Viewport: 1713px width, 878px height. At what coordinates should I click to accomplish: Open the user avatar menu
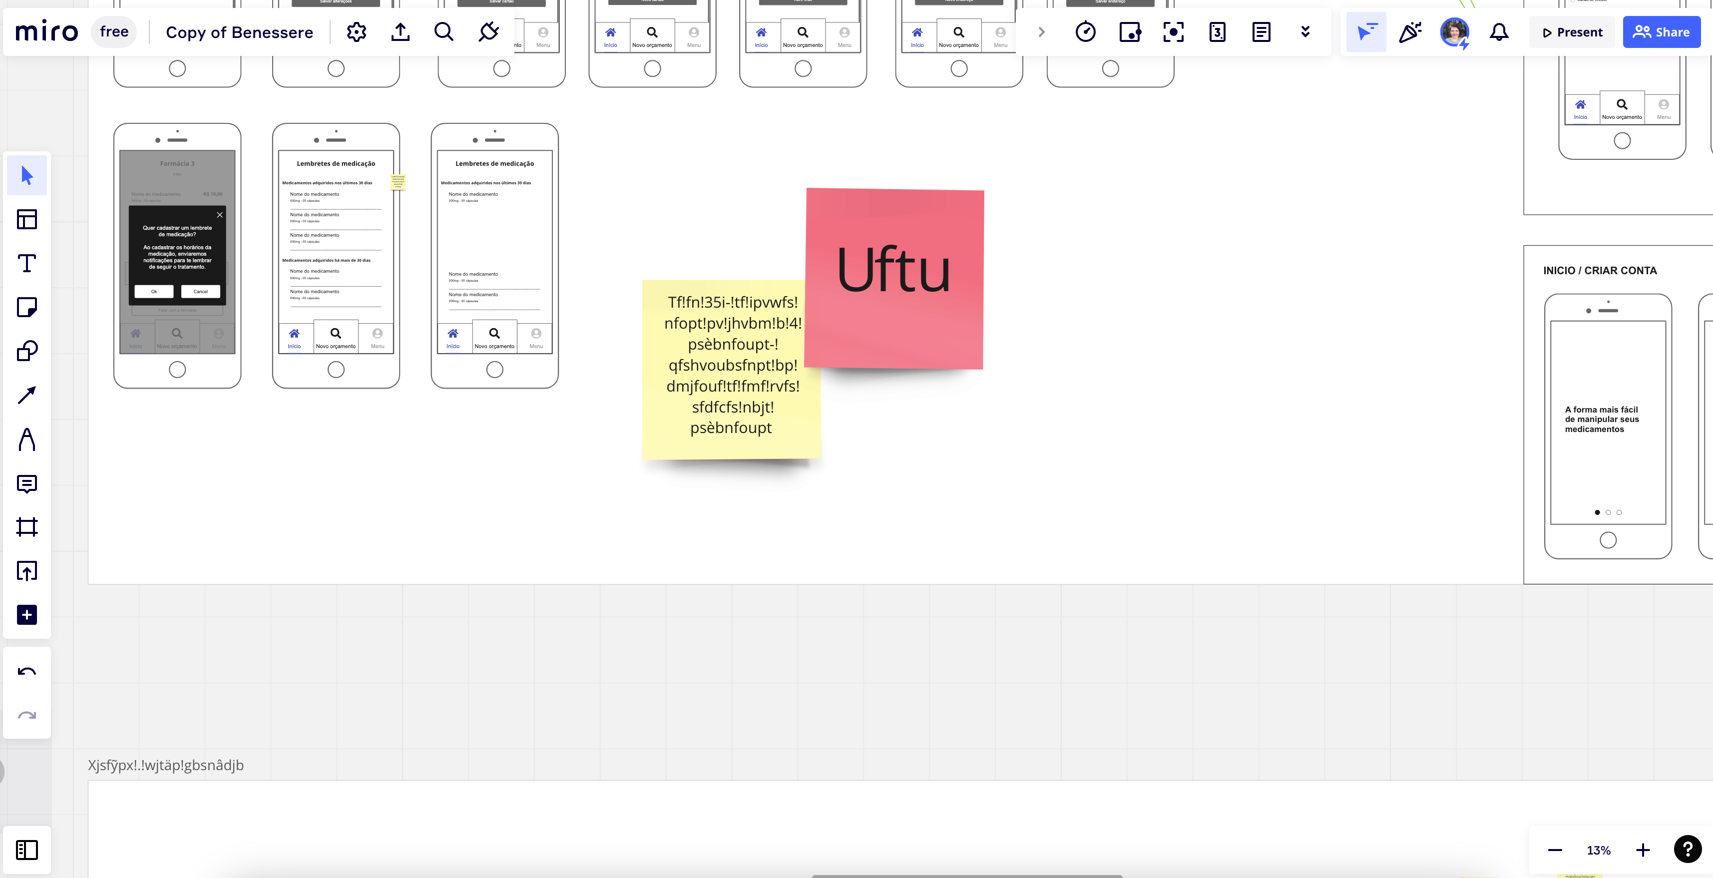point(1454,32)
